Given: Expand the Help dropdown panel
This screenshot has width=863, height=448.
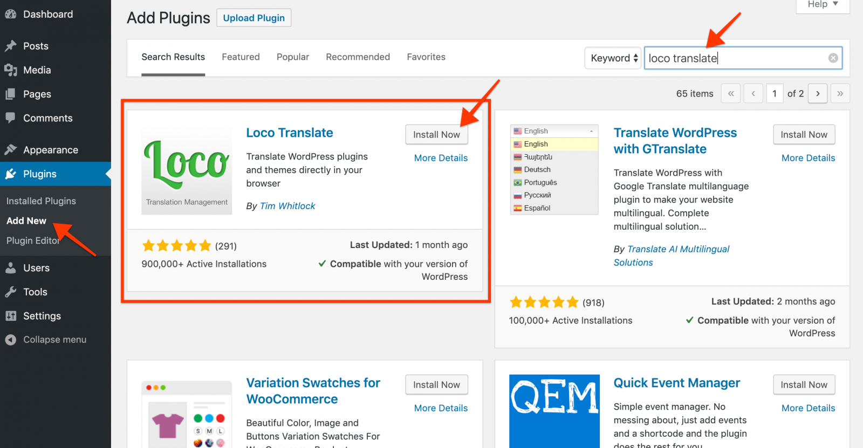Looking at the screenshot, I should 823,4.
